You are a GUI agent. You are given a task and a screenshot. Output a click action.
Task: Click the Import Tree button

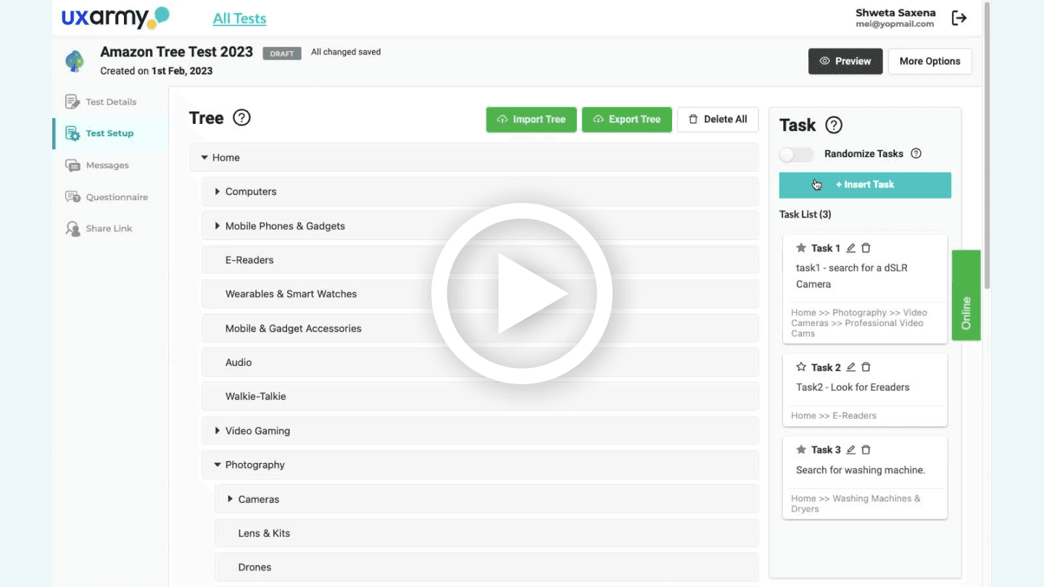coord(531,120)
